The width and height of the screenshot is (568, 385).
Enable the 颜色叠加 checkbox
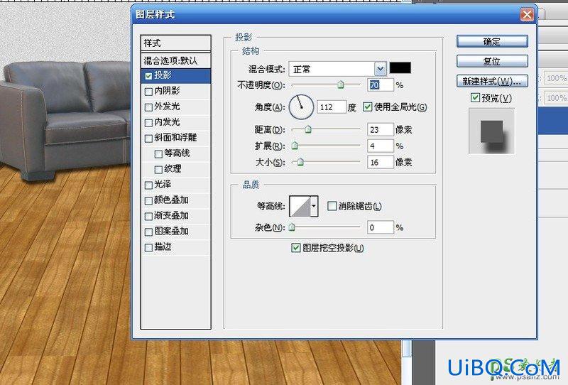click(148, 201)
